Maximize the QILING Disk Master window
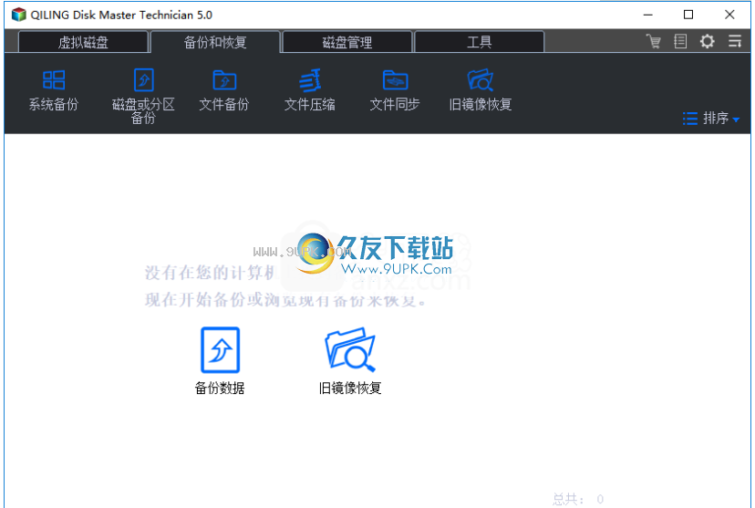The height and width of the screenshot is (508, 755). pyautogui.click(x=688, y=15)
